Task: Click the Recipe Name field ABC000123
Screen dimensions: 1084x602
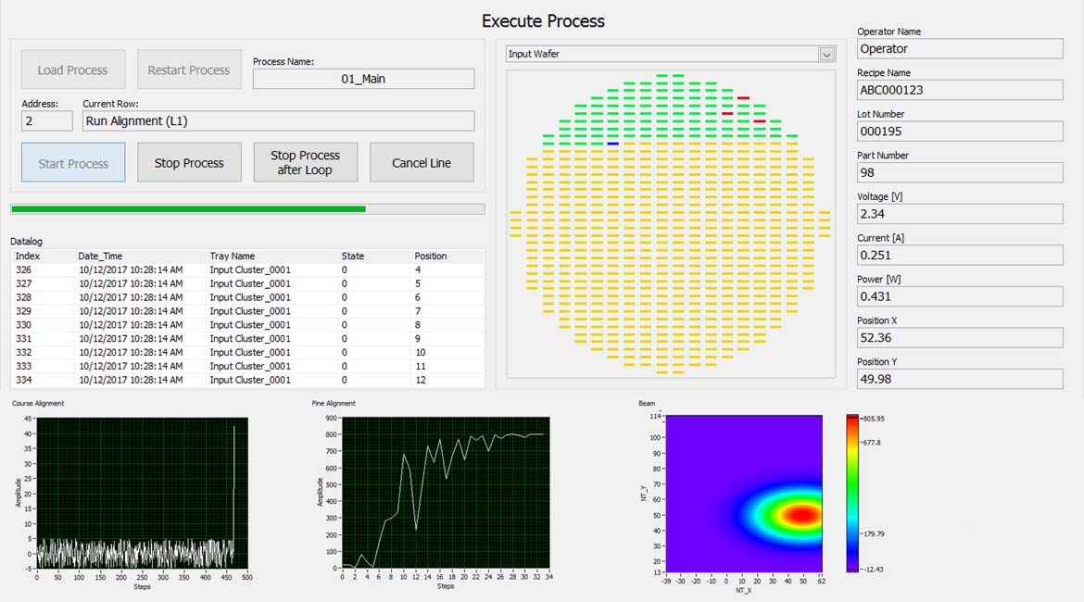Action: (x=960, y=89)
